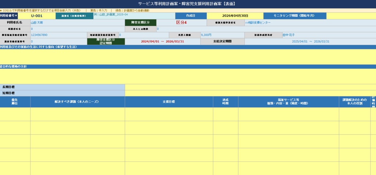
Task: Select first-row cell under 福祉サービス等
Action: [x=289, y=114]
